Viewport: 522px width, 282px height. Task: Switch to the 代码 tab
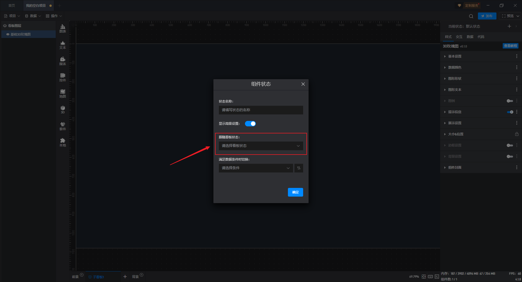[x=481, y=37]
